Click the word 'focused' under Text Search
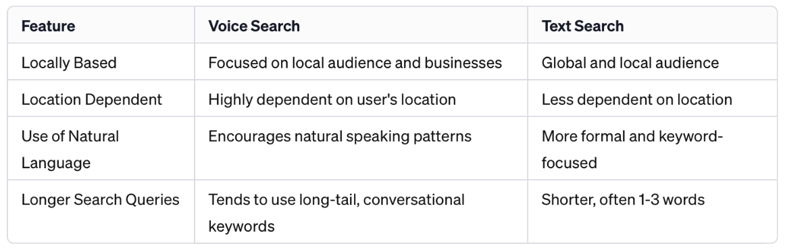The height and width of the screenshot is (250, 785). coord(569,163)
